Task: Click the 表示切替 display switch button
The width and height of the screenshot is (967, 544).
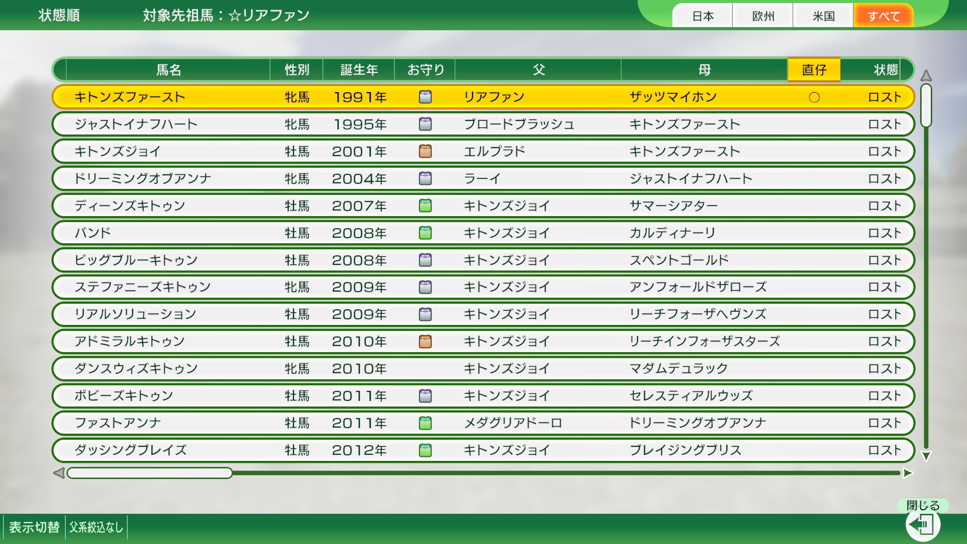Action: point(34,527)
